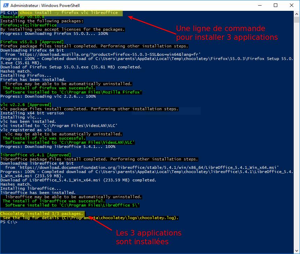Maximize the PowerShell window
The height and width of the screenshot is (254, 300).
pos(276,5)
